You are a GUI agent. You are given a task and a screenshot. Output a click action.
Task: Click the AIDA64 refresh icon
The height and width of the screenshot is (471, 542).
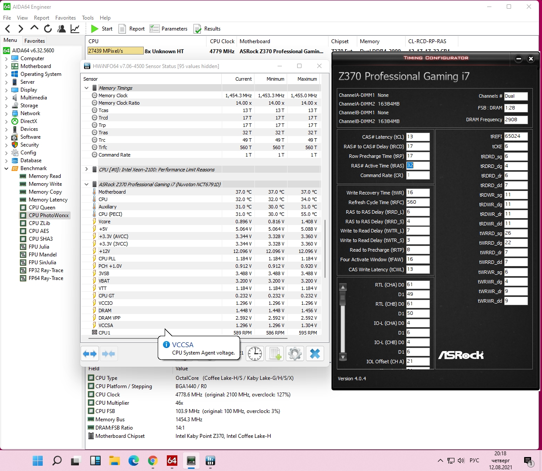[x=47, y=29]
